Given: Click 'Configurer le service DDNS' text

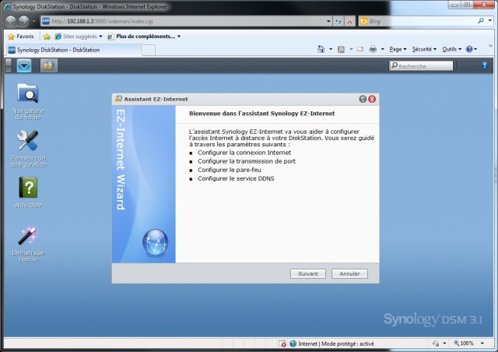Looking at the screenshot, I should [236, 178].
